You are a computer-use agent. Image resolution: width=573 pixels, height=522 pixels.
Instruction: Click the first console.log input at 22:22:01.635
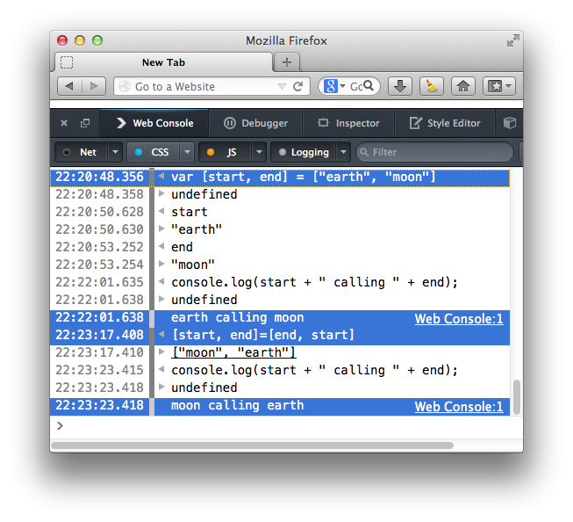pyautogui.click(x=314, y=282)
